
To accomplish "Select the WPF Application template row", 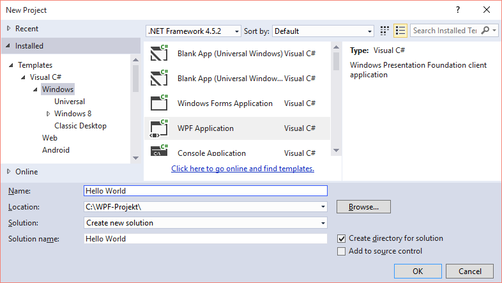I will coord(237,128).
